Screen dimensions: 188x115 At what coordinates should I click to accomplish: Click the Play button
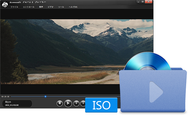[68, 103]
